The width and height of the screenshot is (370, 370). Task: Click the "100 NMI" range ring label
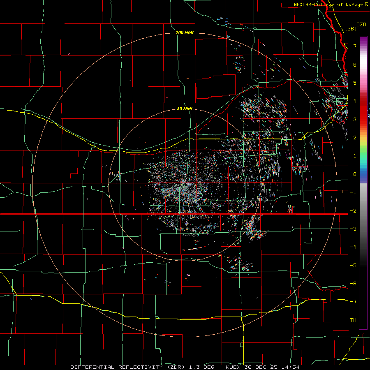click(185, 32)
